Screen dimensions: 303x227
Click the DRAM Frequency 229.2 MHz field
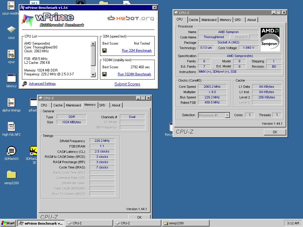click(102, 141)
